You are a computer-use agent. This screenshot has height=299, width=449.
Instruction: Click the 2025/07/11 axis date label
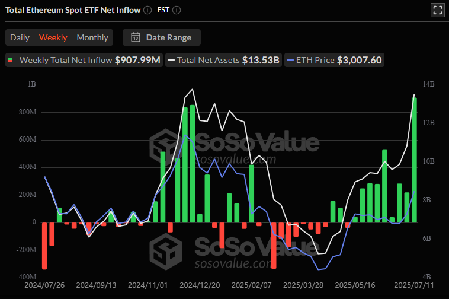414,285
